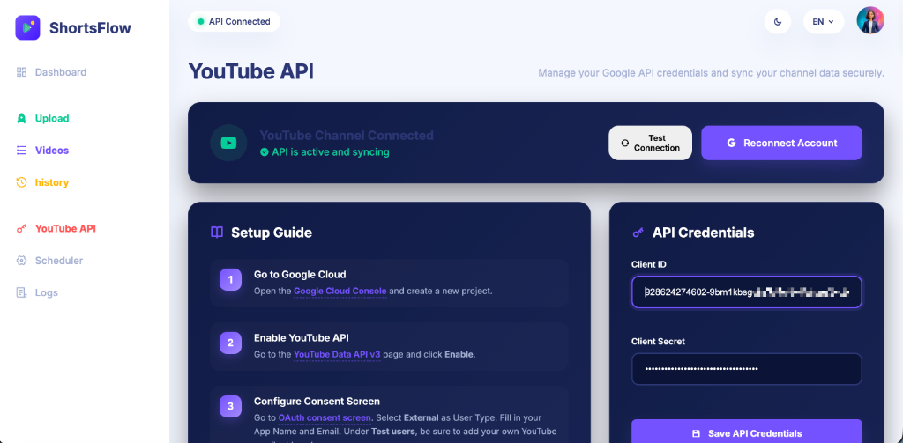The image size is (903, 443).
Task: Click the green checkmark beside API is active
Action: (x=265, y=152)
